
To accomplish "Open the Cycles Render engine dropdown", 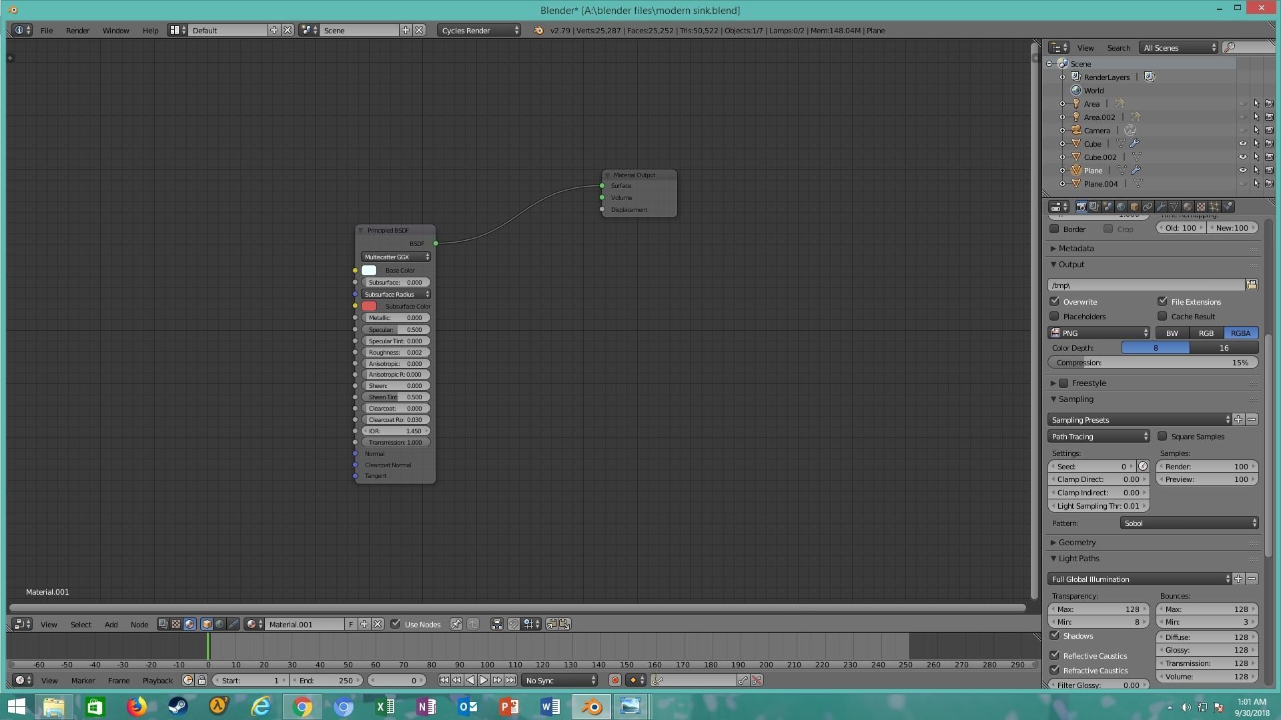I will click(x=479, y=31).
